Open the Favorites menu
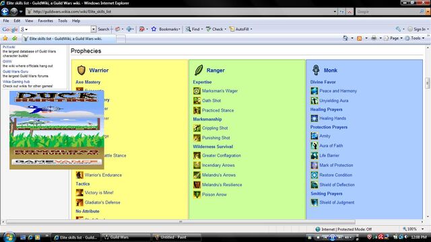 [45, 21]
